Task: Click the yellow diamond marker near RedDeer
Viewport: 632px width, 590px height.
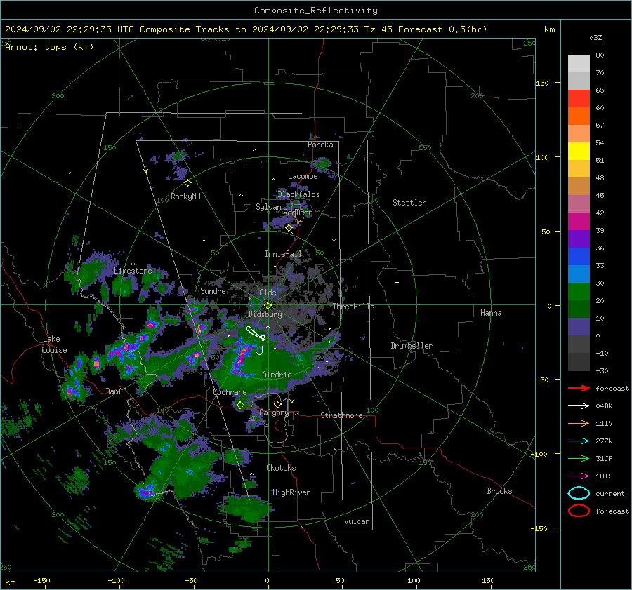Action: pos(289,227)
